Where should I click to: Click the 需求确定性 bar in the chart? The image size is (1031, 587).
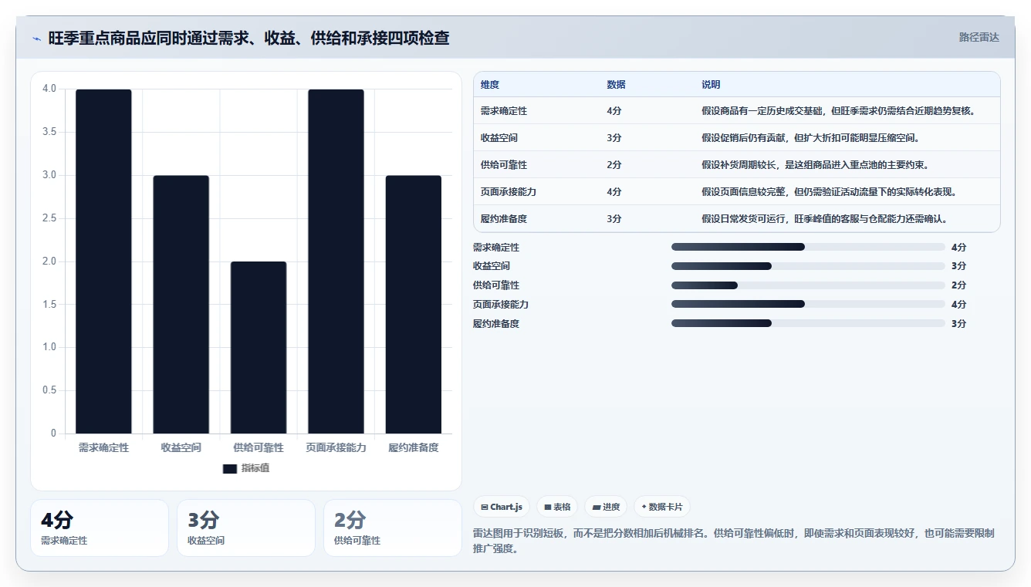[103, 261]
